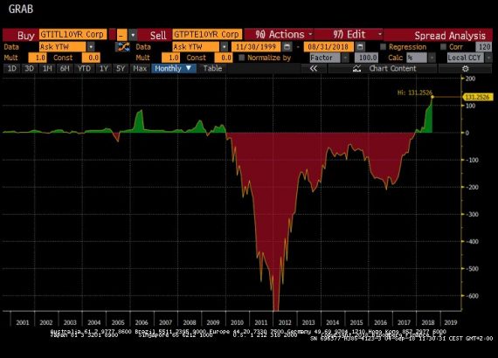Select the 3D time range
This screenshot has width=498, height=358.
tap(29, 69)
